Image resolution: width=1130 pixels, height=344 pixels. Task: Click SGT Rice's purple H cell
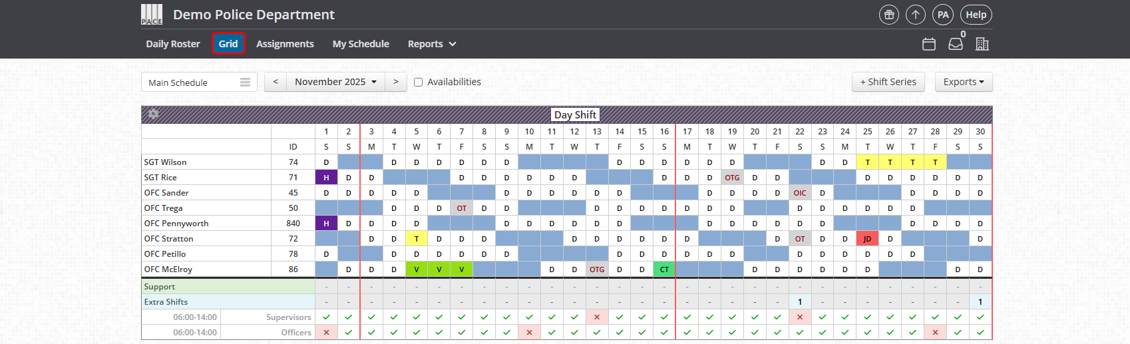click(326, 178)
